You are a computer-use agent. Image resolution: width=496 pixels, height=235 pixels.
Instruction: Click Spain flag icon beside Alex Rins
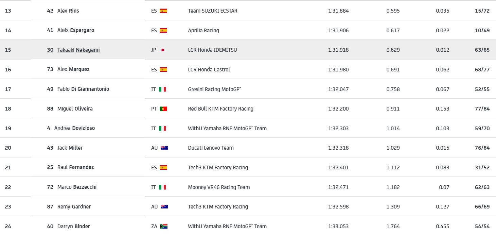(163, 11)
